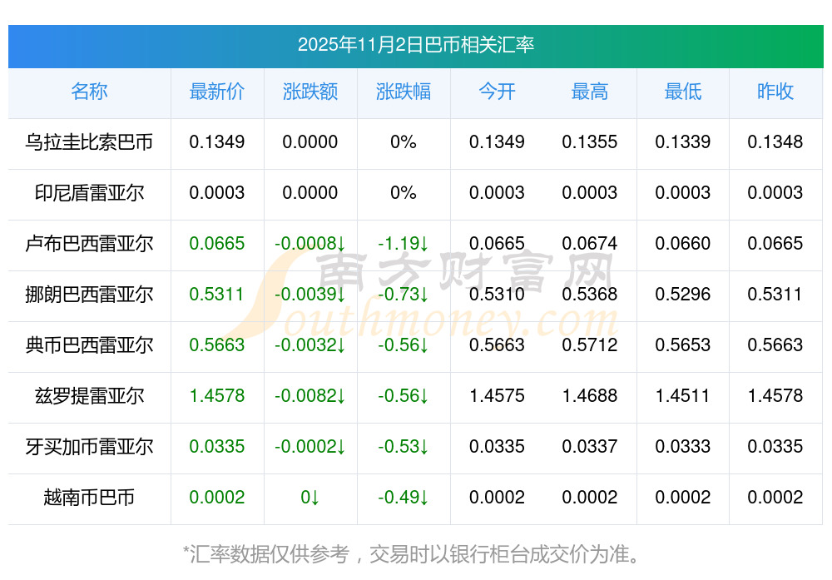
Task: Click the exchange rate disclaimer footnote
Action: (x=415, y=553)
